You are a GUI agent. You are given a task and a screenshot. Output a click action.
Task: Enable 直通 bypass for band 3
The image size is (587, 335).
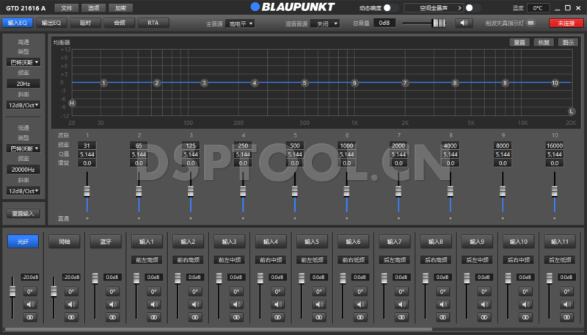pos(191,218)
